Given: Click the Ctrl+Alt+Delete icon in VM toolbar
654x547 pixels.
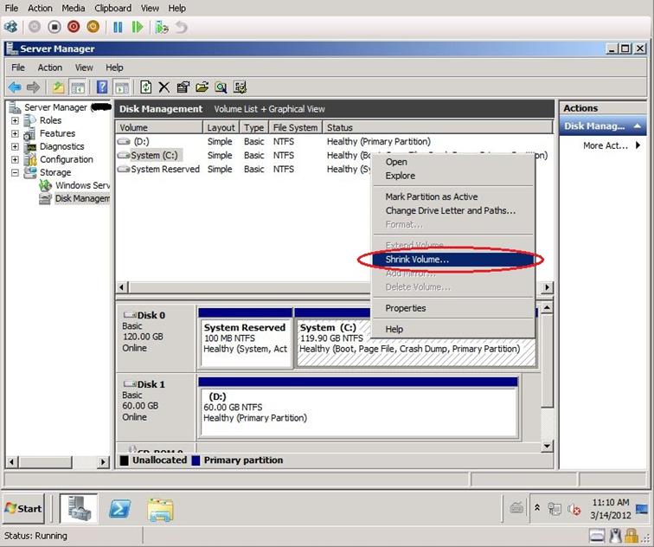Looking at the screenshot, I should 11,27.
